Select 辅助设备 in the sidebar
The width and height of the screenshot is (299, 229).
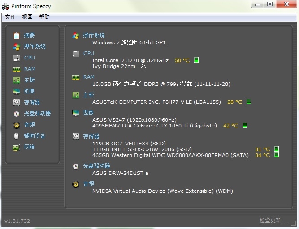35,136
